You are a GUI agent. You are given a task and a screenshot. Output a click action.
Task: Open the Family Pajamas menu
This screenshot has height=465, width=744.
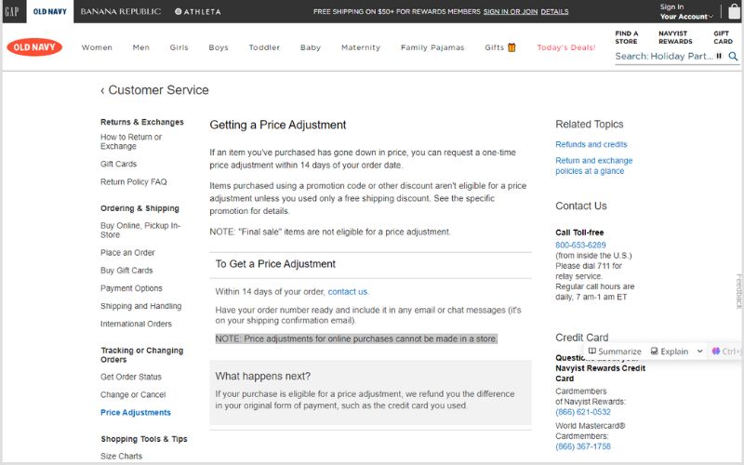coord(432,47)
